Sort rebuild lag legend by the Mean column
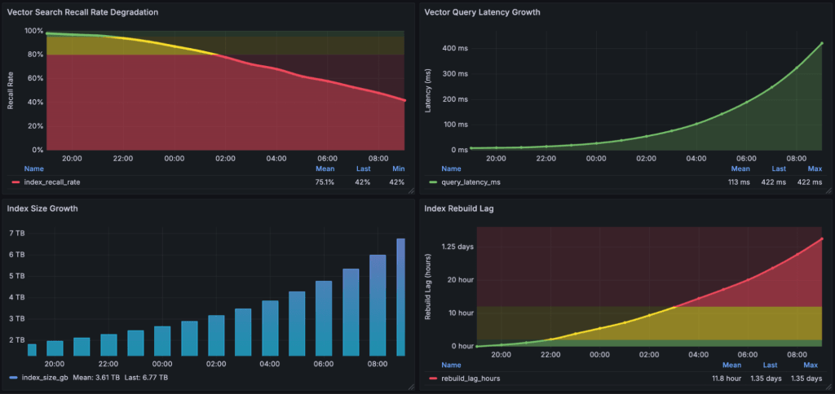835x394 pixels. tap(731, 366)
